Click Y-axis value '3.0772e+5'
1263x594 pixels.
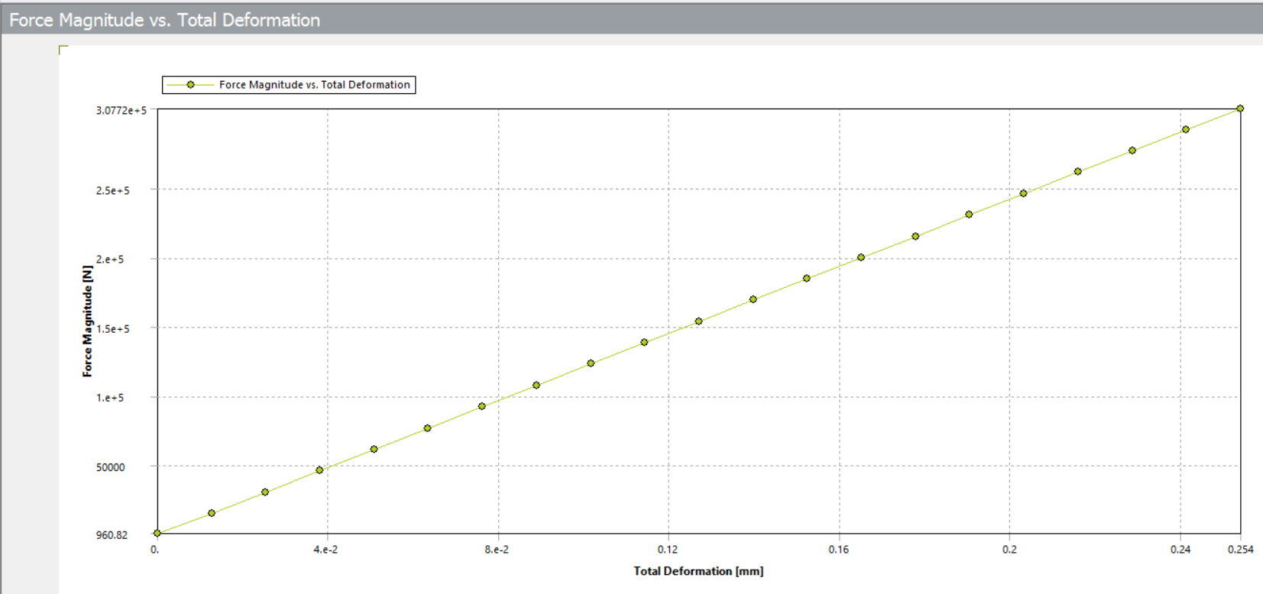click(121, 111)
